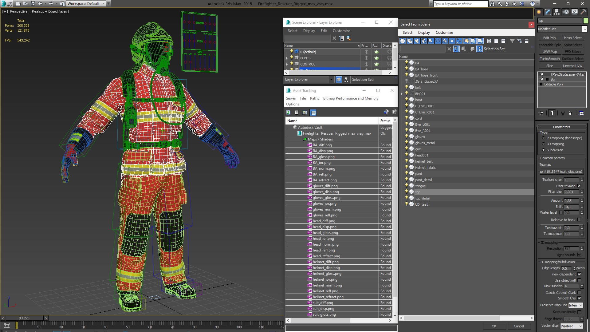This screenshot has width=590, height=332.
Task: Open Display menu in Select From Scene
Action: coord(424,33)
